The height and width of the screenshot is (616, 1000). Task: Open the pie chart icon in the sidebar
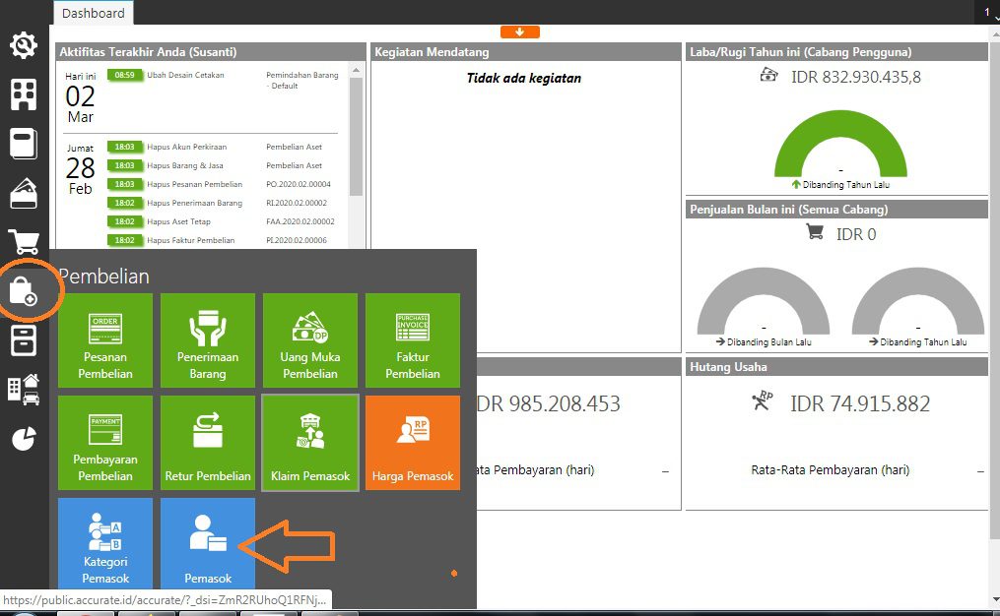coord(24,439)
